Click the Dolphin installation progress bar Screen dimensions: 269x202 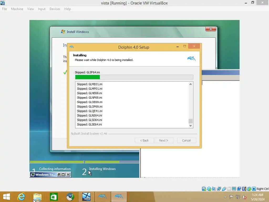click(134, 77)
